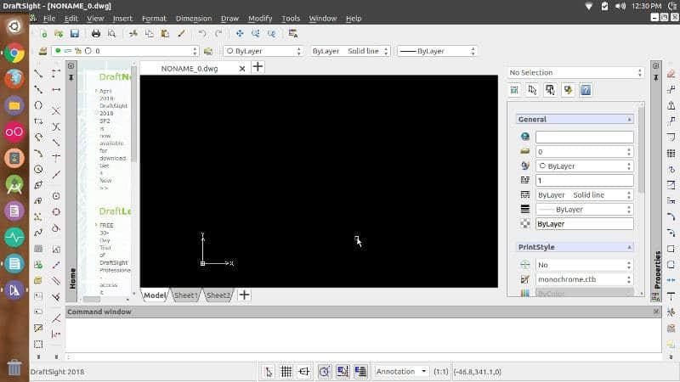680x382 pixels.
Task: Toggle Grid display in the status bar
Action: (x=286, y=371)
